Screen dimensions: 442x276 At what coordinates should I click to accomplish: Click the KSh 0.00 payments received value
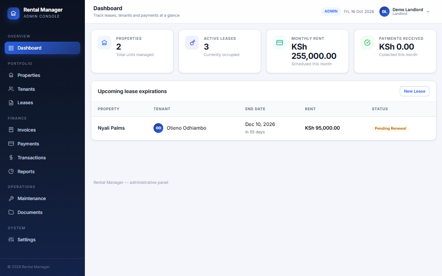pos(397,47)
